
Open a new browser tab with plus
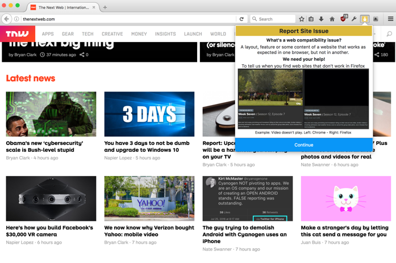105,7
